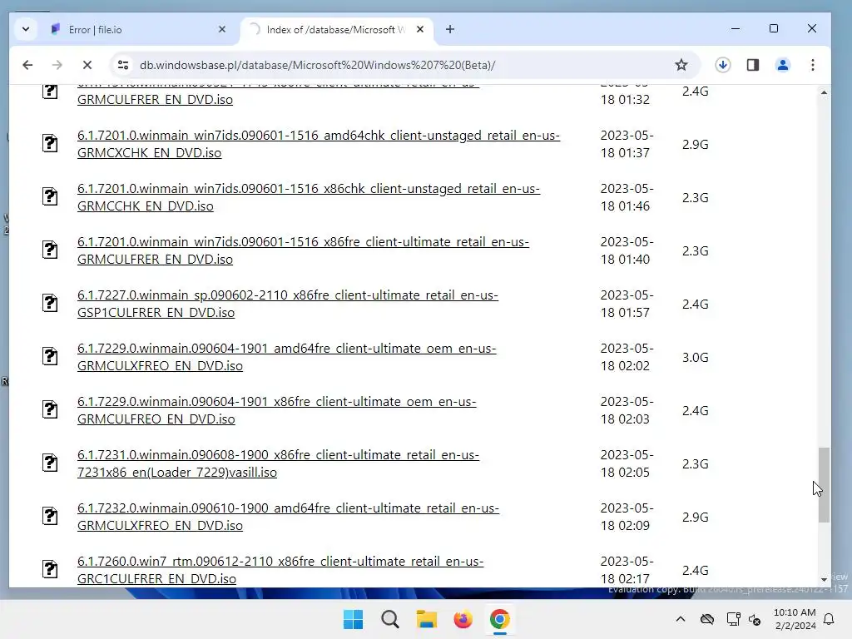The height and width of the screenshot is (639, 852).
Task: Click the scrollbar down arrow
Action: click(824, 579)
